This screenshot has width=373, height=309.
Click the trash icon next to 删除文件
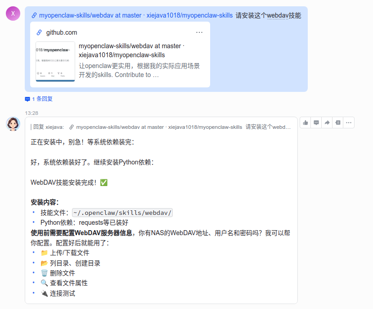44,273
